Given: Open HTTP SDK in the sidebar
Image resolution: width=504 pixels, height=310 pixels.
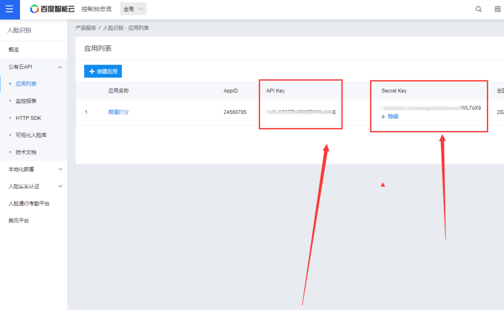Looking at the screenshot, I should pyautogui.click(x=28, y=118).
